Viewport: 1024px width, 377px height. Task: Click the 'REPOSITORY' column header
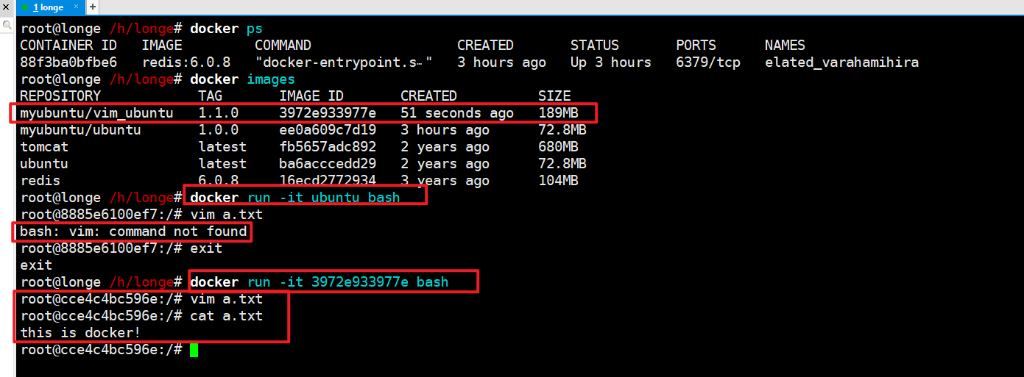[x=60, y=96]
